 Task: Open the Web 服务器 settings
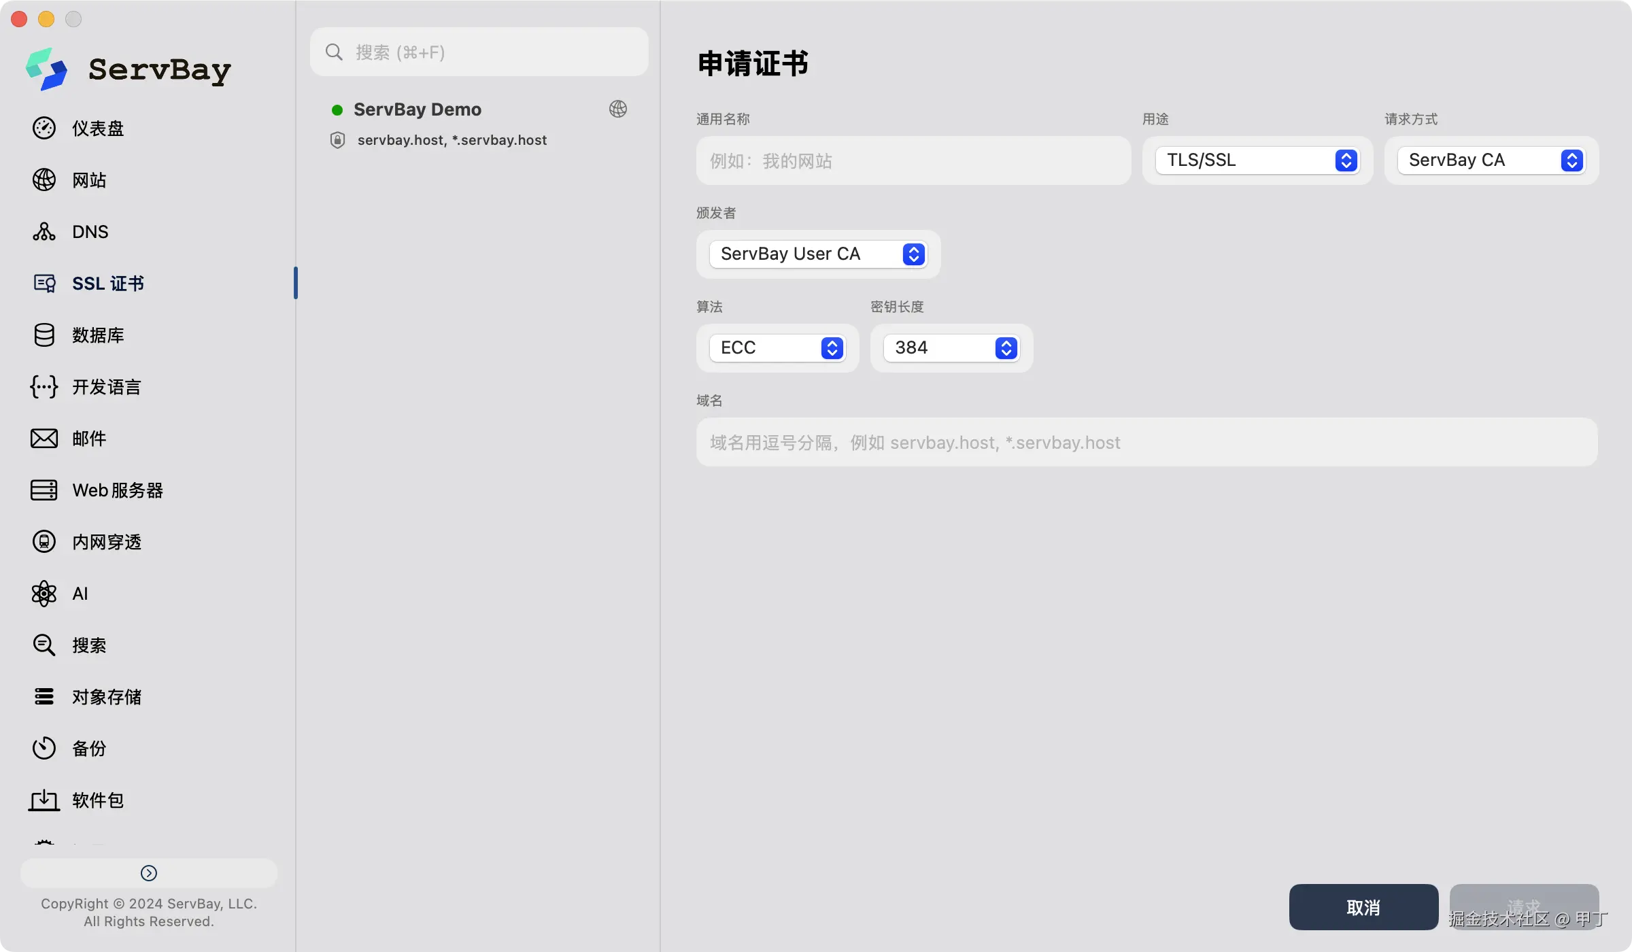pos(118,490)
